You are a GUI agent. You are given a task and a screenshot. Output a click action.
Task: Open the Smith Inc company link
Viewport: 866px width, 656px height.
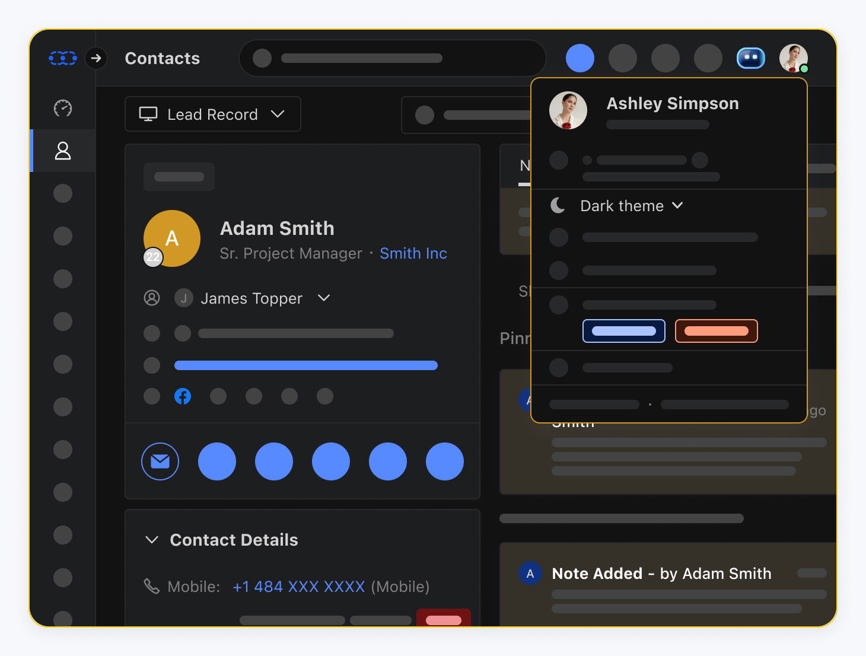click(413, 253)
